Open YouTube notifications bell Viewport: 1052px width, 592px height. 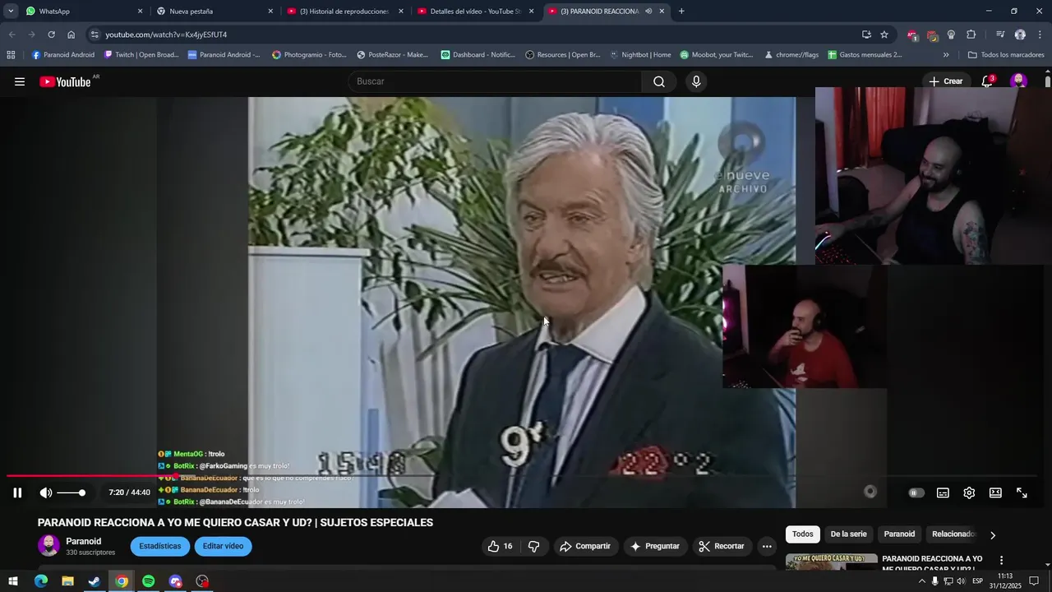tap(987, 81)
